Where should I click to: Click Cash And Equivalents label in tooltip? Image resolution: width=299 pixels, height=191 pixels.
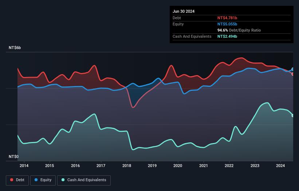(192, 36)
